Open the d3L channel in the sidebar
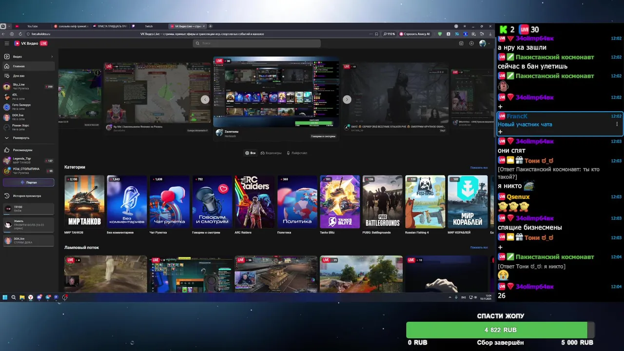The height and width of the screenshot is (351, 624). point(28,97)
